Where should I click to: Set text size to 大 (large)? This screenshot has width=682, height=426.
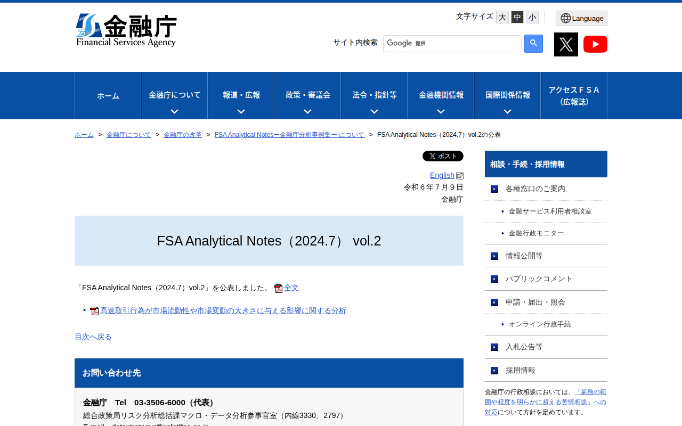tap(502, 17)
